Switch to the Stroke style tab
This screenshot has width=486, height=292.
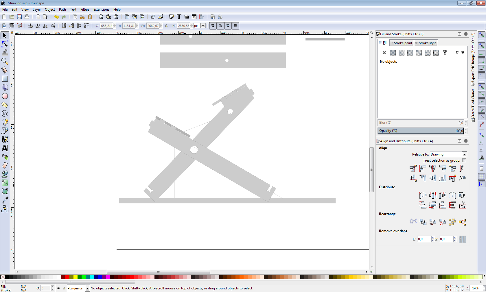click(x=426, y=43)
